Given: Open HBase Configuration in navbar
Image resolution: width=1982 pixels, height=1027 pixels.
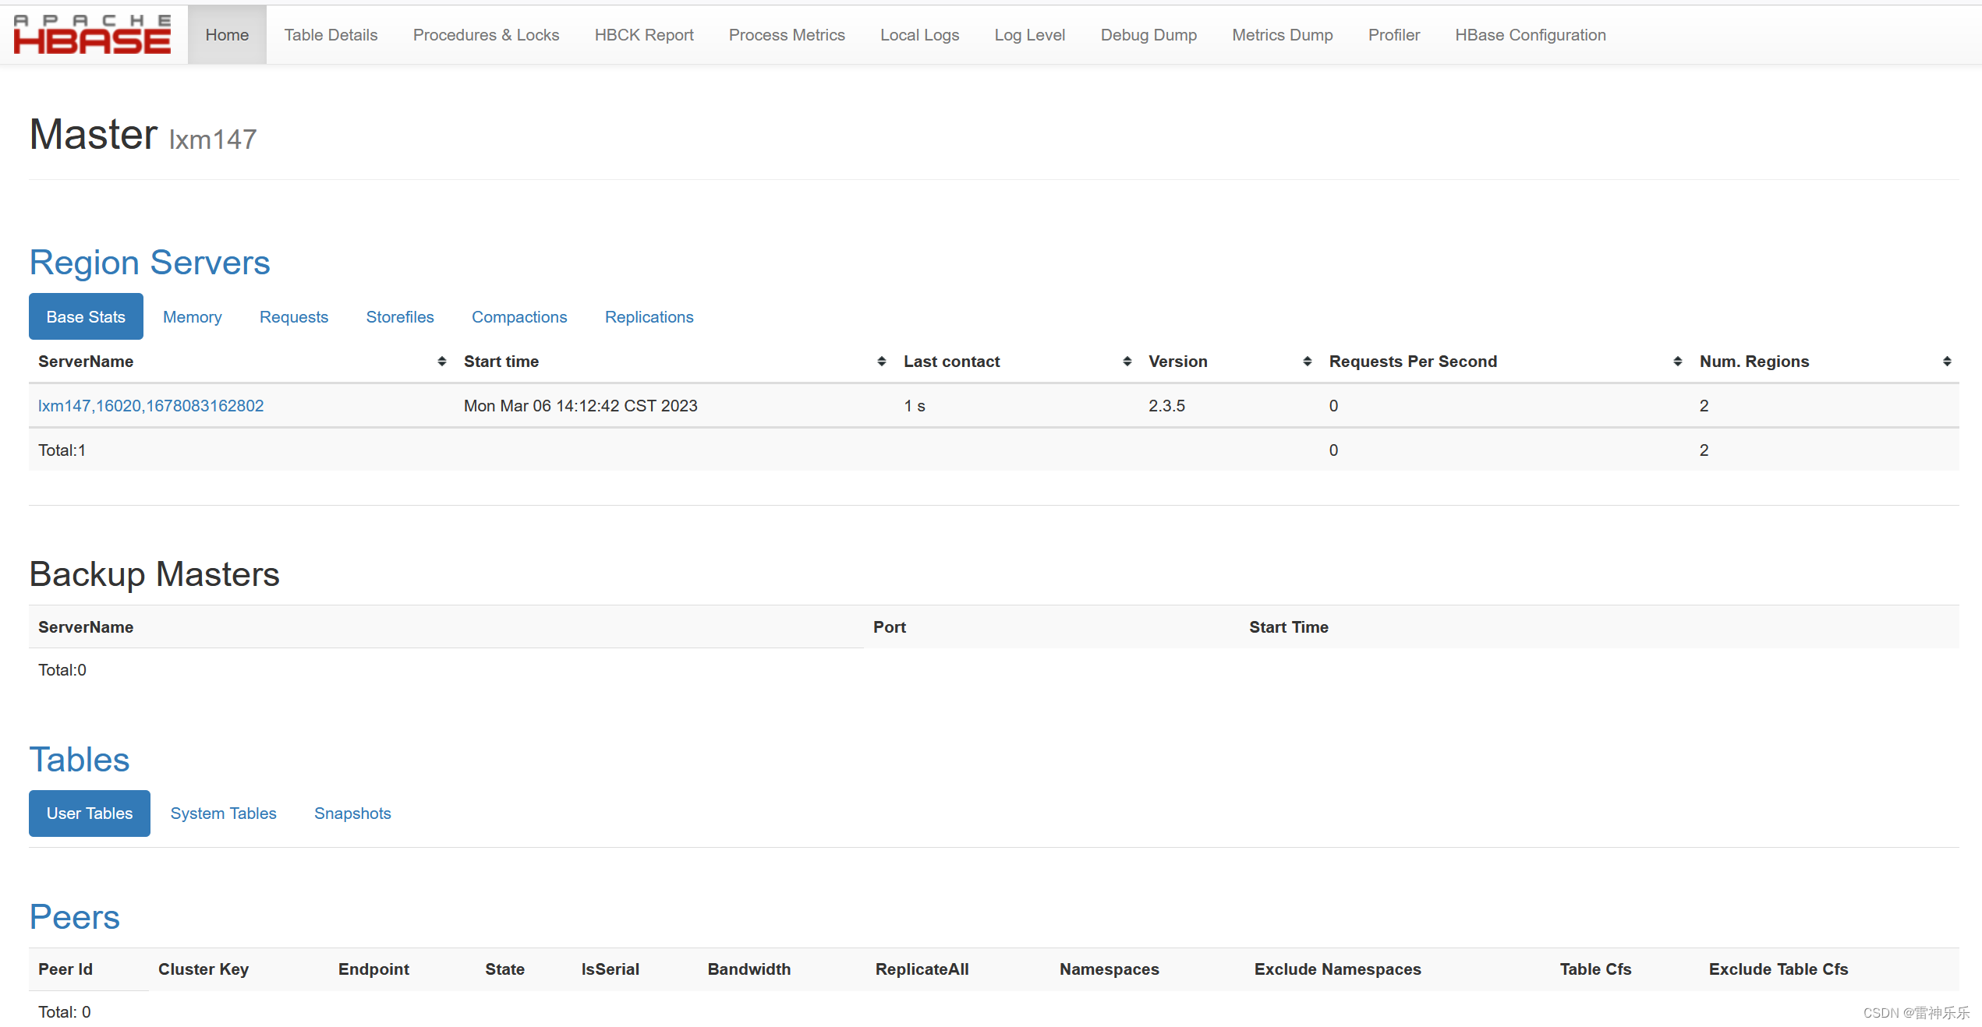Looking at the screenshot, I should [1530, 35].
